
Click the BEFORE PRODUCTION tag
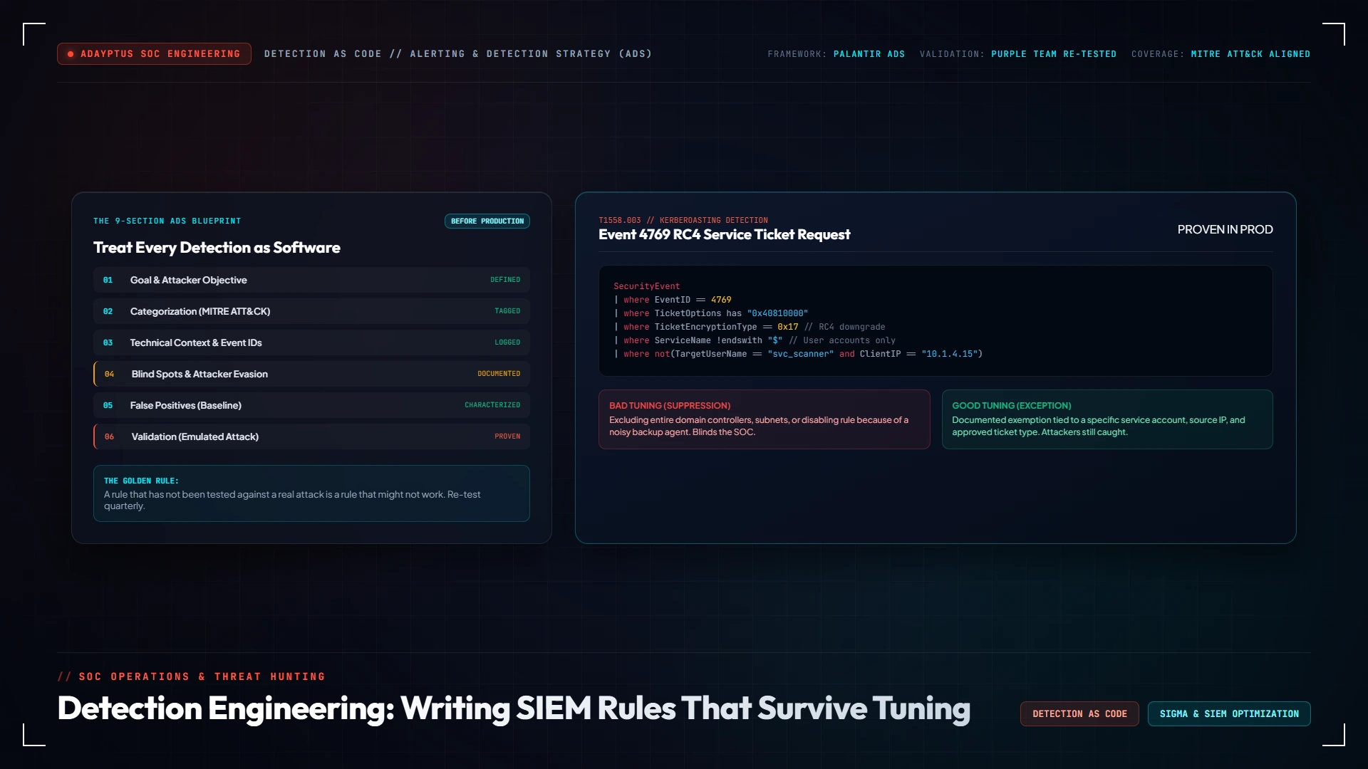(x=487, y=221)
